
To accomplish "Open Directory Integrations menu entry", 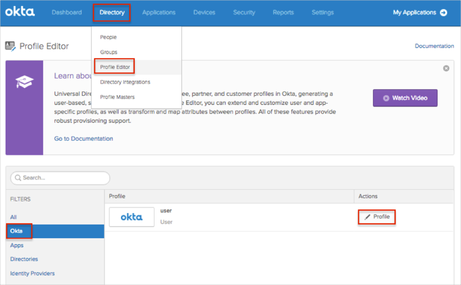I will click(125, 82).
